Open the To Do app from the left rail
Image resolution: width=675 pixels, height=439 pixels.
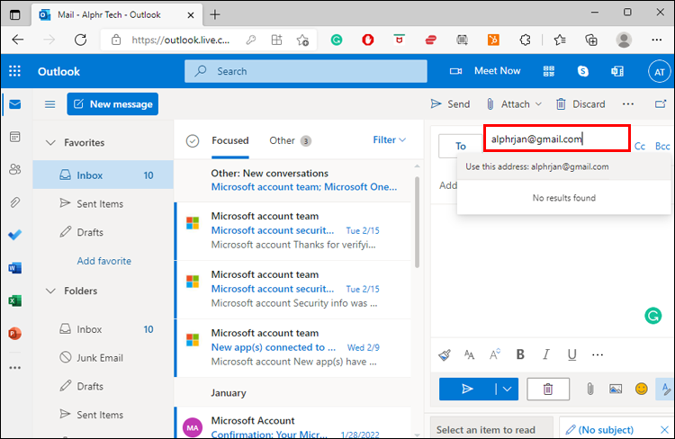pos(15,235)
